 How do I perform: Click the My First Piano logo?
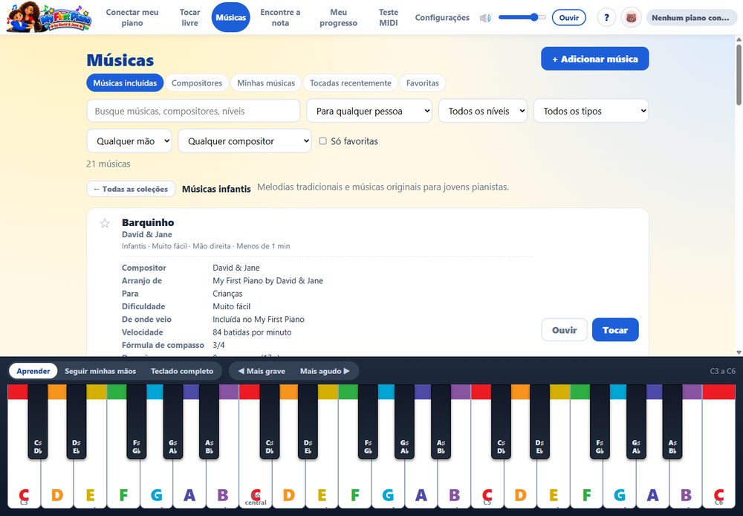pyautogui.click(x=49, y=18)
